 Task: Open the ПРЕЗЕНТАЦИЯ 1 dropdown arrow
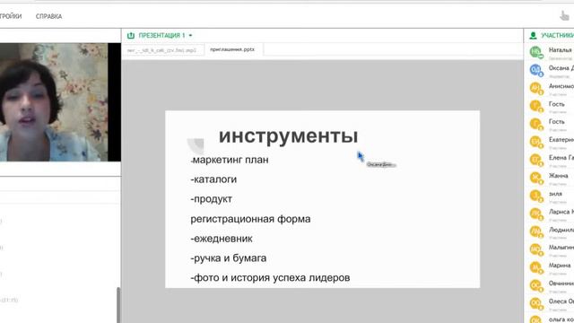pos(190,36)
